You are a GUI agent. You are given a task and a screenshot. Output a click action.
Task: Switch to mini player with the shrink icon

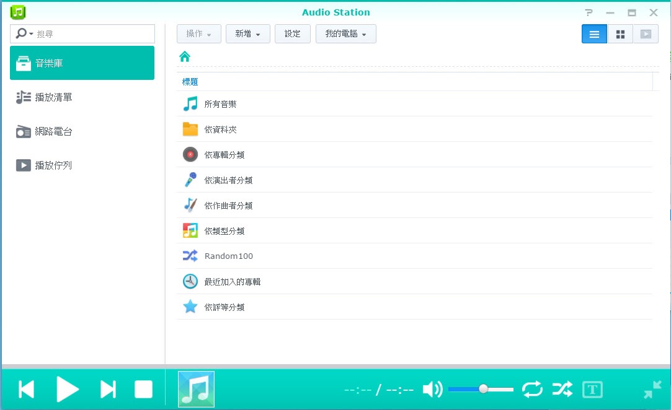click(x=652, y=390)
